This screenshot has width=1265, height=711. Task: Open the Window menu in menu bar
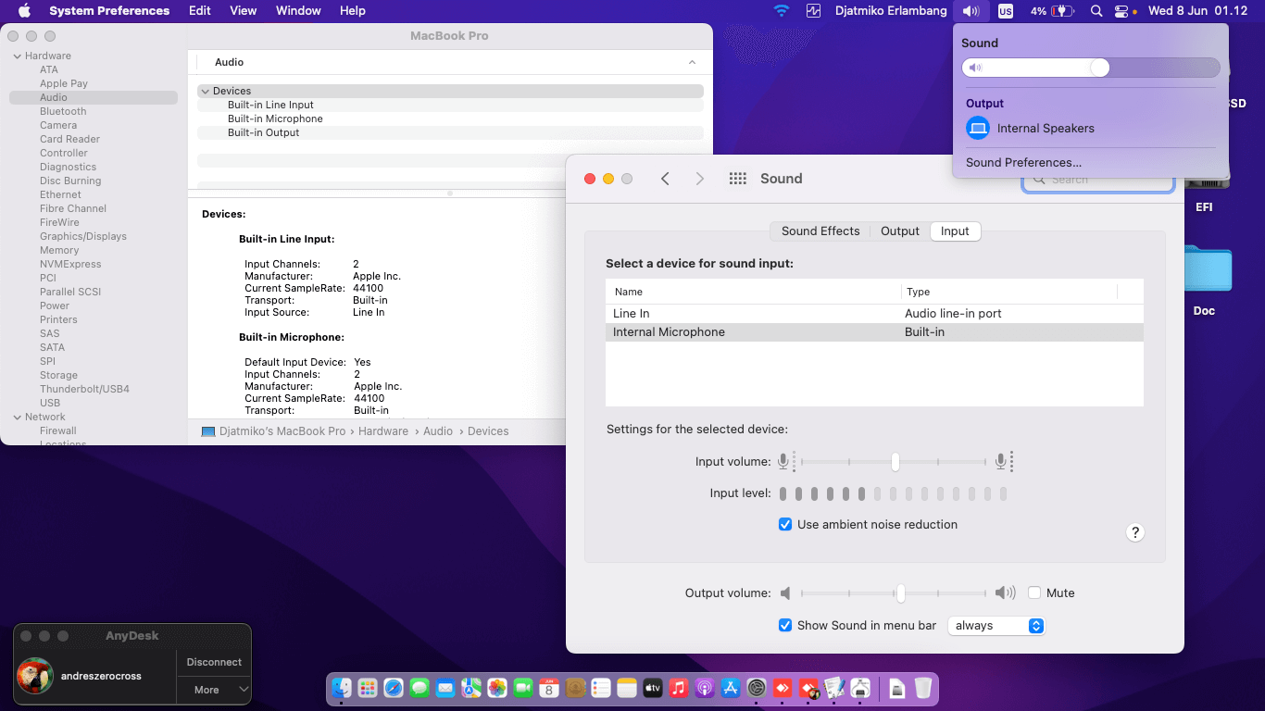pos(298,11)
